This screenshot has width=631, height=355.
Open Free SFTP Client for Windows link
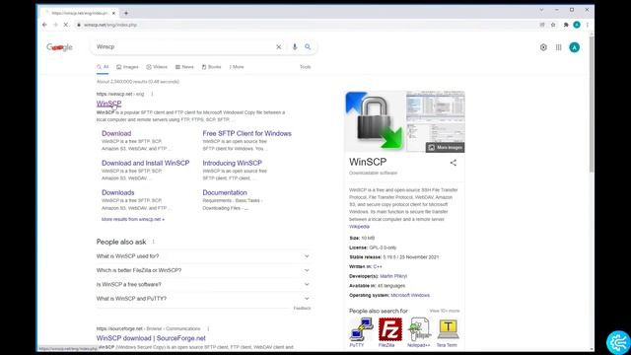pos(246,133)
